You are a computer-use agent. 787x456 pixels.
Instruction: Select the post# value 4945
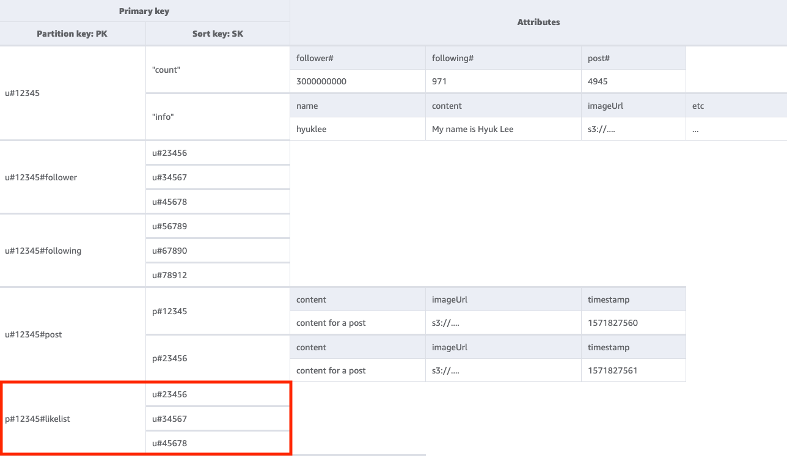click(594, 81)
